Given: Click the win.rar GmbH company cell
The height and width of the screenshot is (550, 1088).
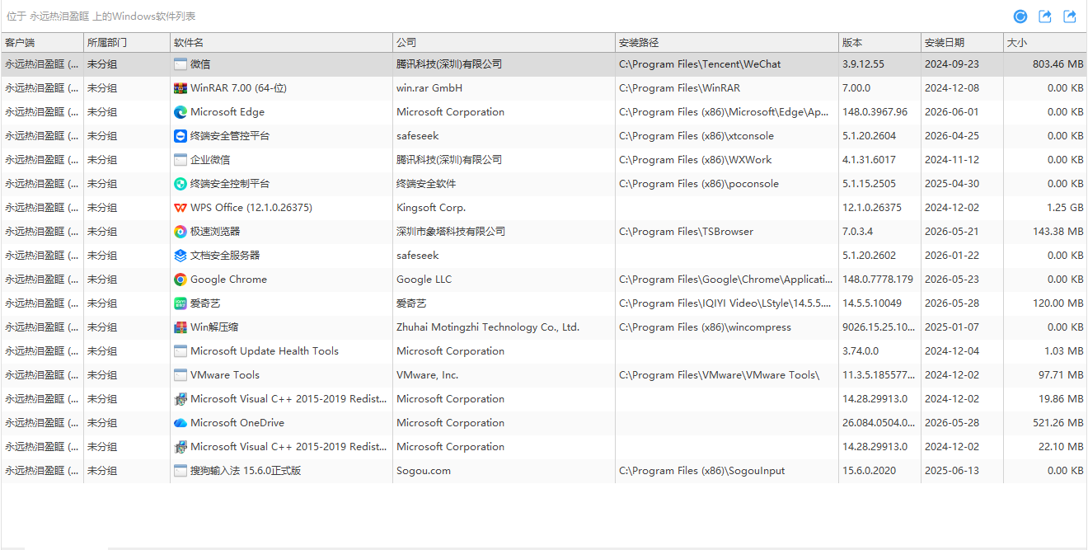Looking at the screenshot, I should [429, 88].
